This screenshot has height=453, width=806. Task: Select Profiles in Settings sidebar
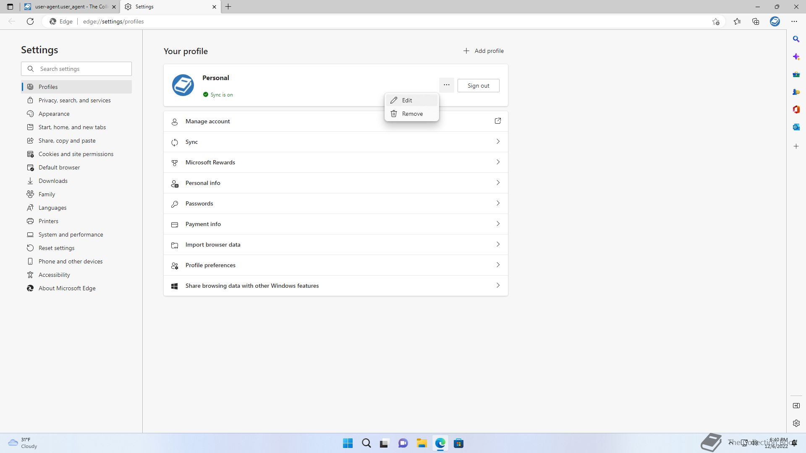(x=76, y=87)
